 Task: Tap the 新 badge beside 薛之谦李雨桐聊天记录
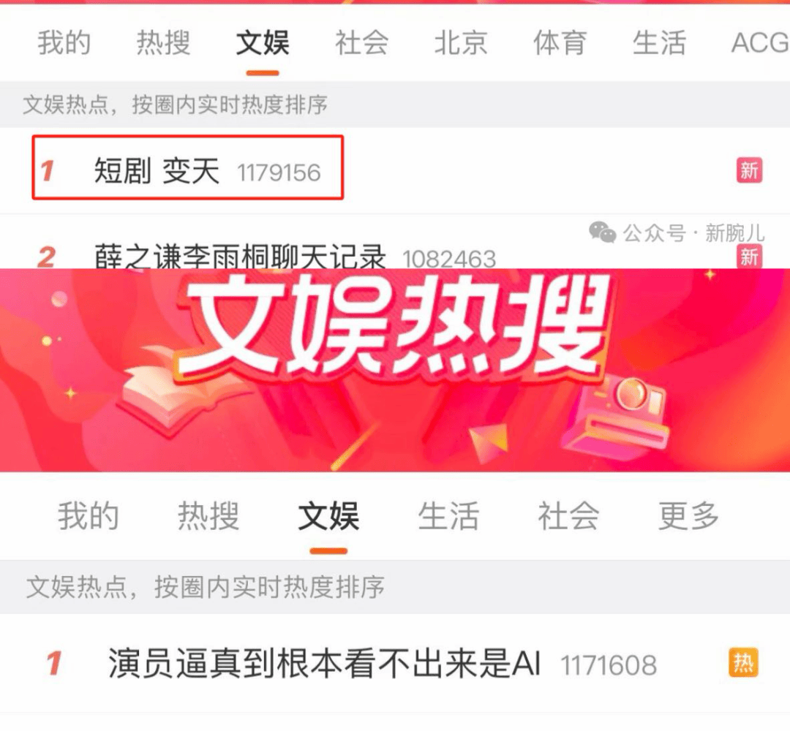click(x=749, y=257)
